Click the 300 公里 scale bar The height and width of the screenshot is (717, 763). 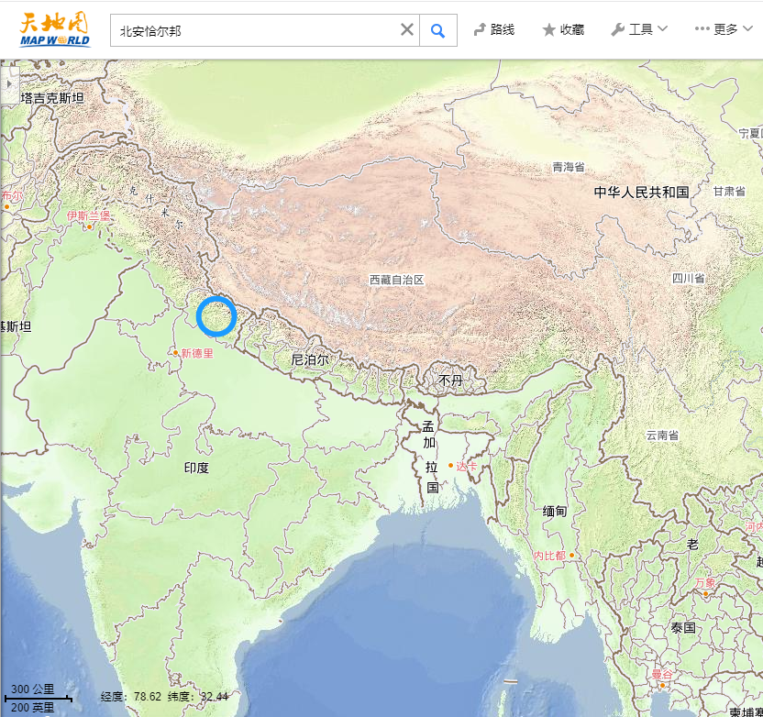point(37,696)
